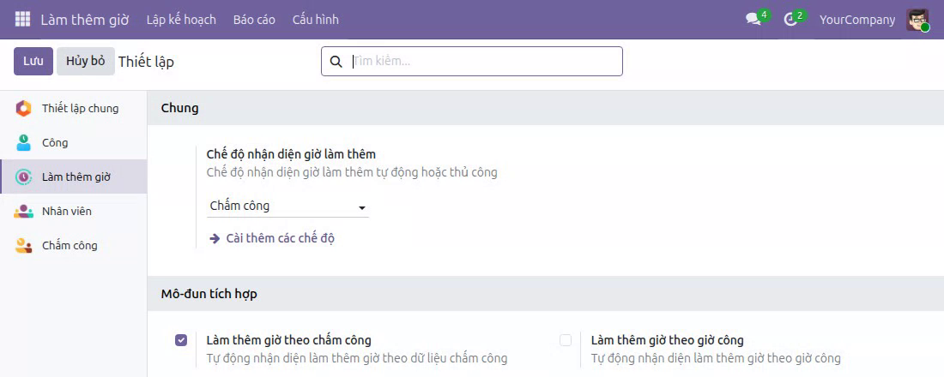This screenshot has width=944, height=377.
Task: Switch to Công settings tab
Action: 74,143
